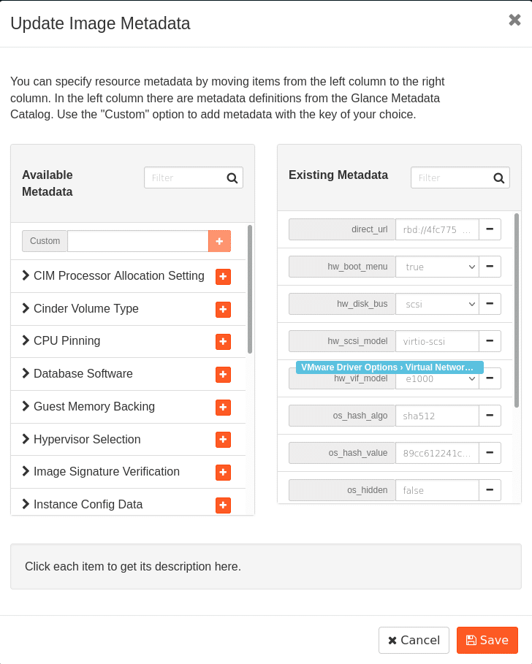Add CPU Pinning with its plus icon

click(x=223, y=342)
